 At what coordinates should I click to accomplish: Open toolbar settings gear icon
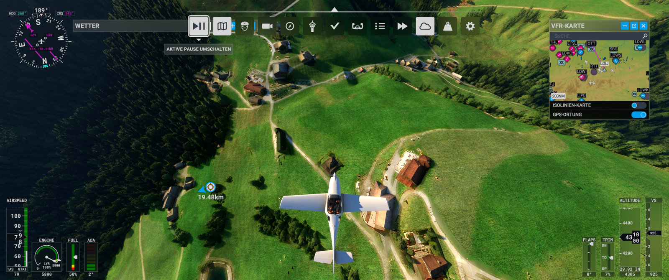(470, 26)
